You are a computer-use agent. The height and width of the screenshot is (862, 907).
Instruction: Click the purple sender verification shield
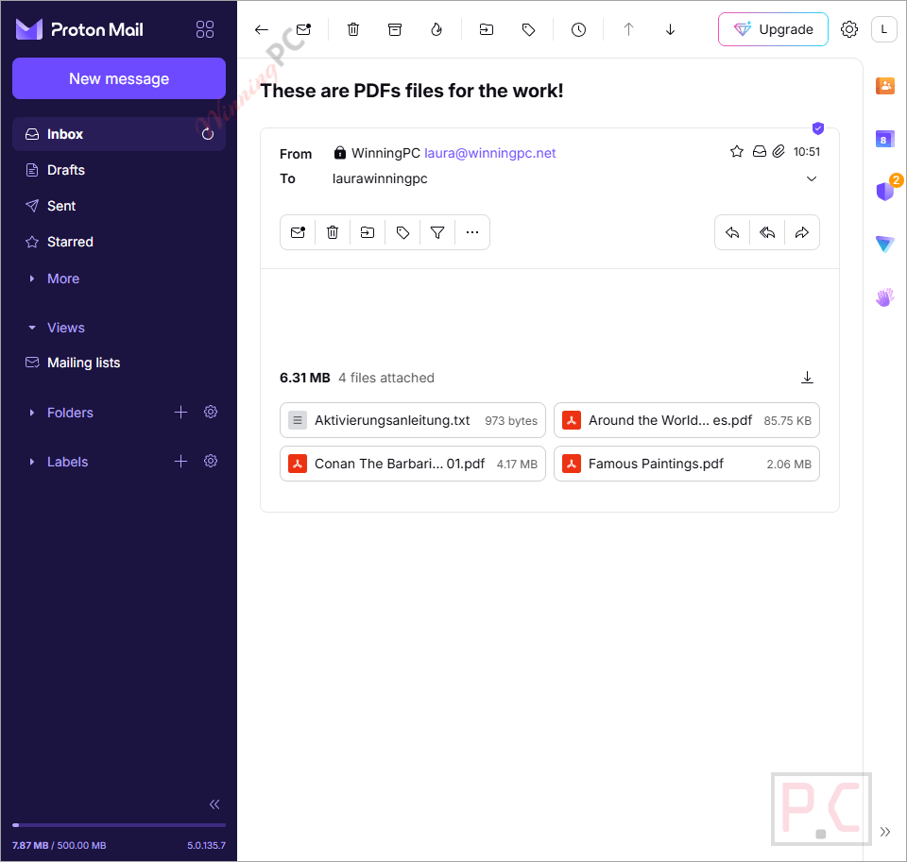818,127
